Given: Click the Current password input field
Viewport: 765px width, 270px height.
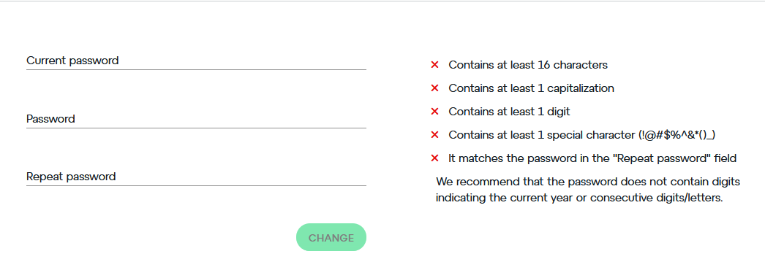Looking at the screenshot, I should (196, 61).
